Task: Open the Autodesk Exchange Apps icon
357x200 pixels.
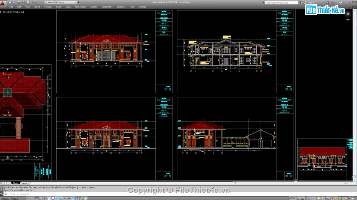Action: (328, 3)
